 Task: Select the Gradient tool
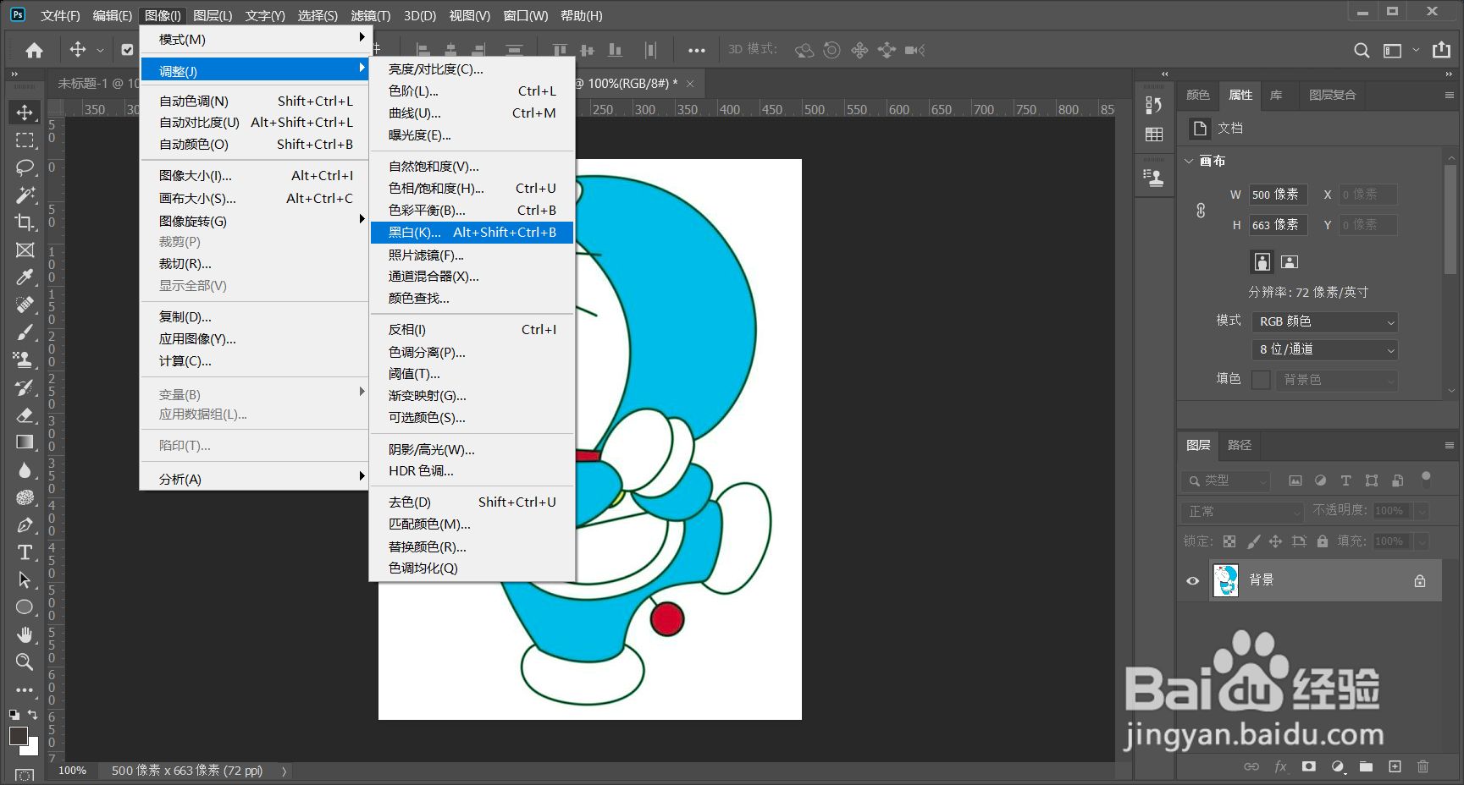pyautogui.click(x=25, y=442)
